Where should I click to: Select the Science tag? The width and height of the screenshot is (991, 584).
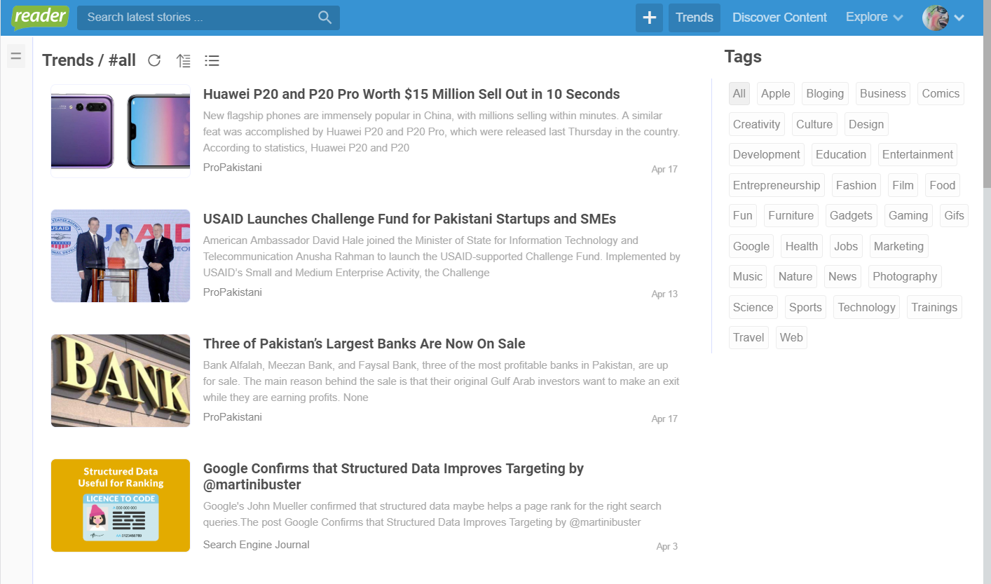point(753,307)
